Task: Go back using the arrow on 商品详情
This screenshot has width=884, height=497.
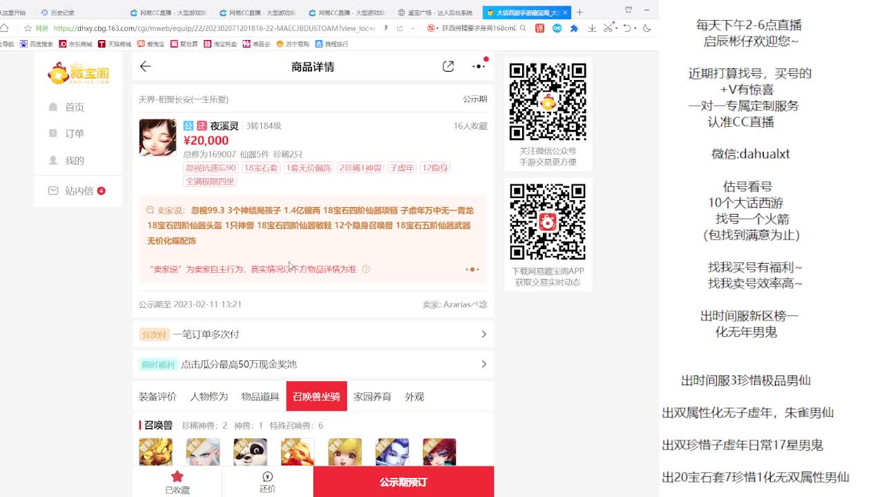Action: click(145, 66)
